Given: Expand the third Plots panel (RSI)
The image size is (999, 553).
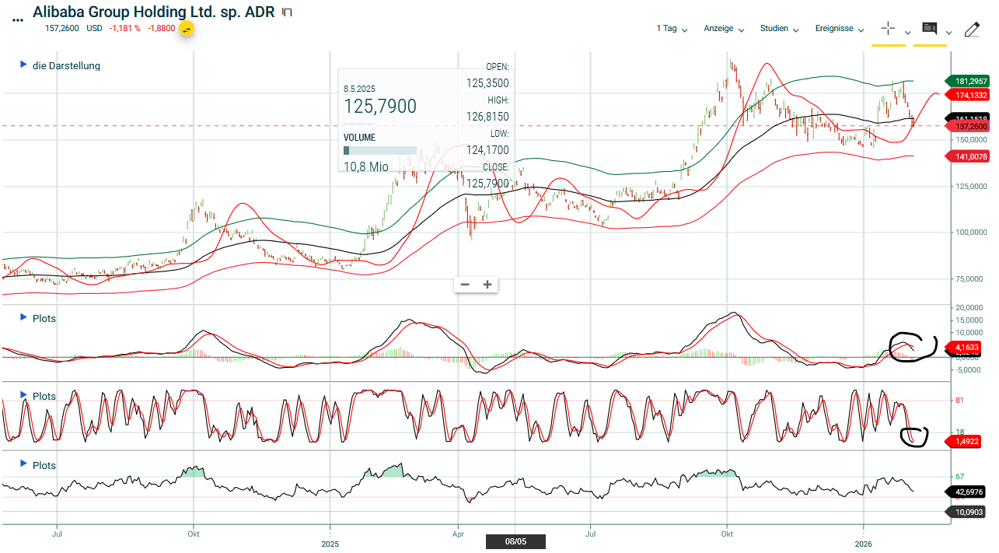Looking at the screenshot, I should click(x=24, y=464).
